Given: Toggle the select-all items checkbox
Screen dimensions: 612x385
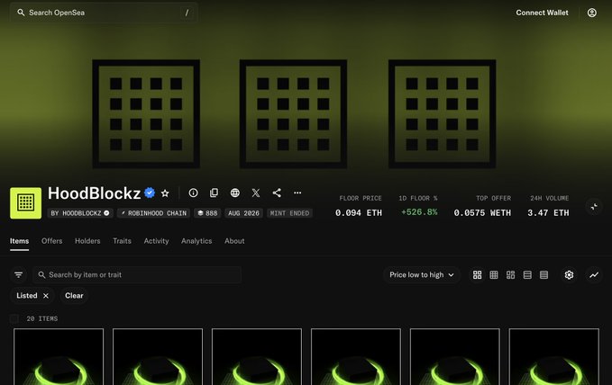Looking at the screenshot, I should pos(14,318).
